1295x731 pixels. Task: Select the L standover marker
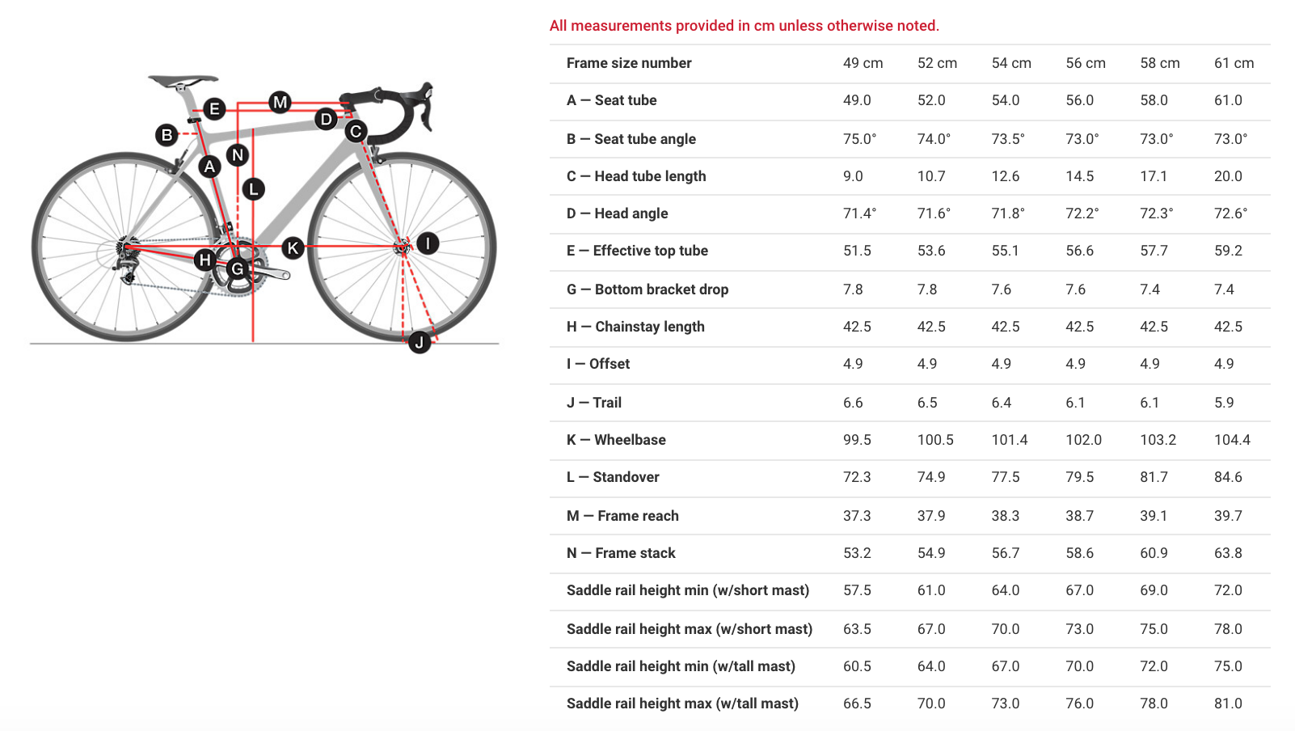[253, 189]
